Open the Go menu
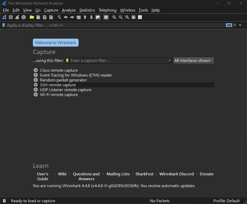Viewport: 247px width, 204px height. (38, 10)
